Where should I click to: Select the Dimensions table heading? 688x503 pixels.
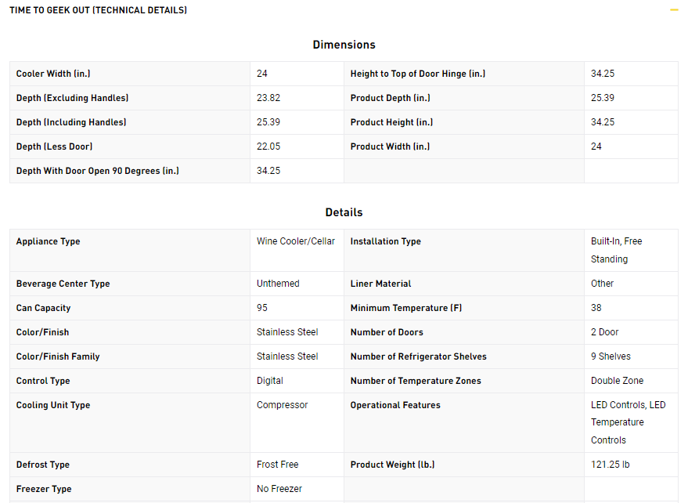coord(344,45)
